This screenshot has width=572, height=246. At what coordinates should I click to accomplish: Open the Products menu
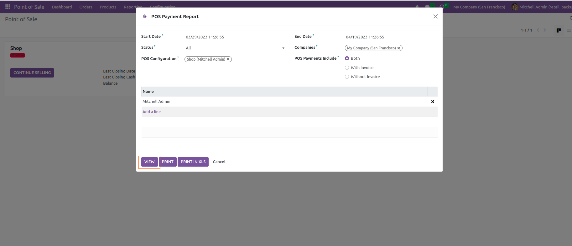pos(108,7)
